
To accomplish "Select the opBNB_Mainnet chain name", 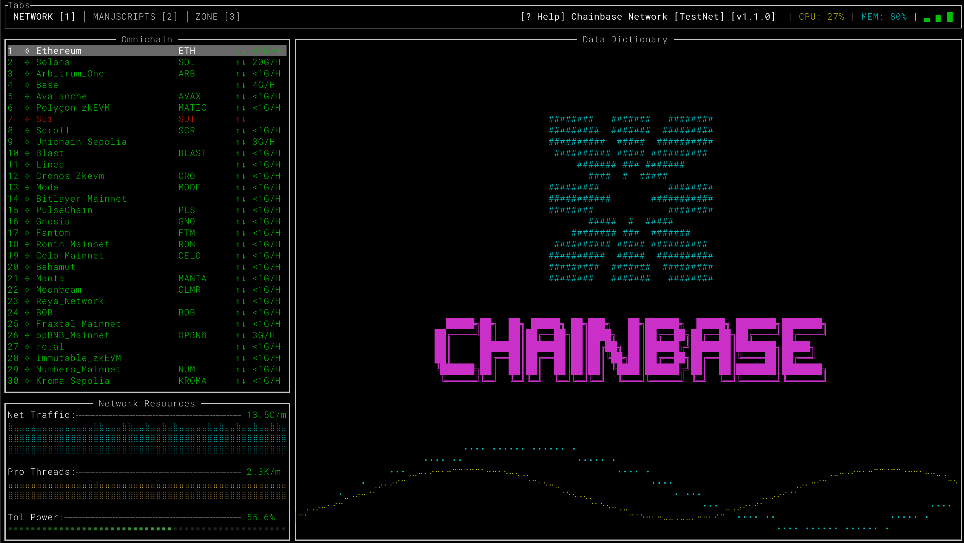I will pyautogui.click(x=73, y=335).
